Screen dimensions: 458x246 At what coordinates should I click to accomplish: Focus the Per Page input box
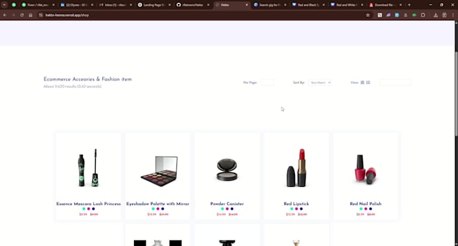[x=267, y=83]
